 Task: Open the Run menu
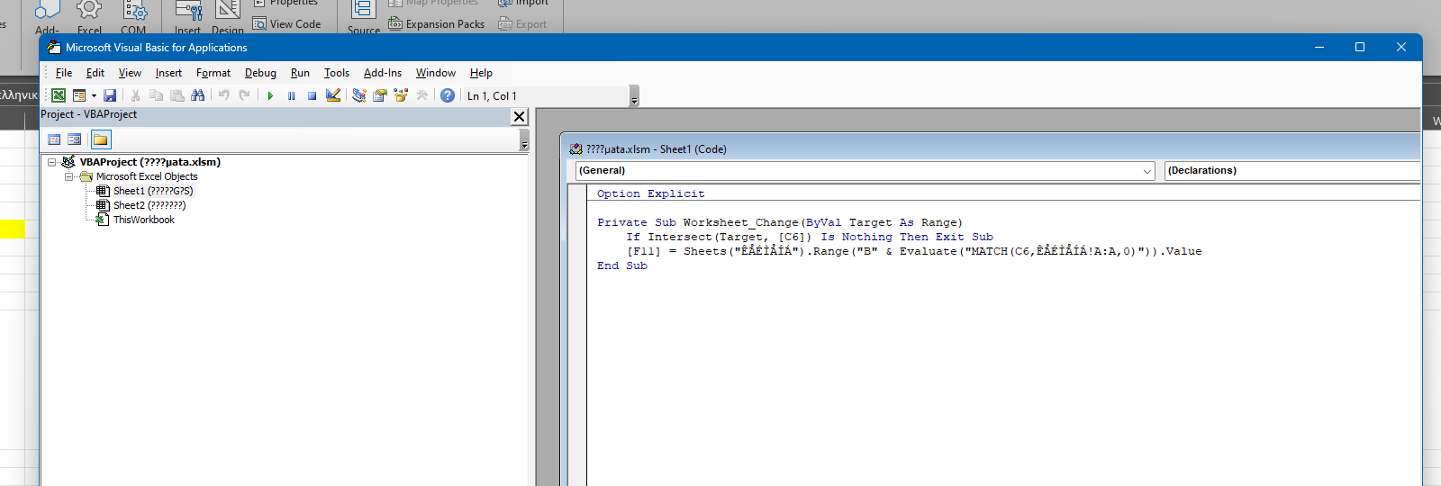tap(300, 73)
